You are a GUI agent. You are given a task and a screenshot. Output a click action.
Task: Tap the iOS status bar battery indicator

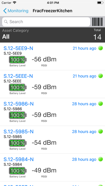click(100, 3)
